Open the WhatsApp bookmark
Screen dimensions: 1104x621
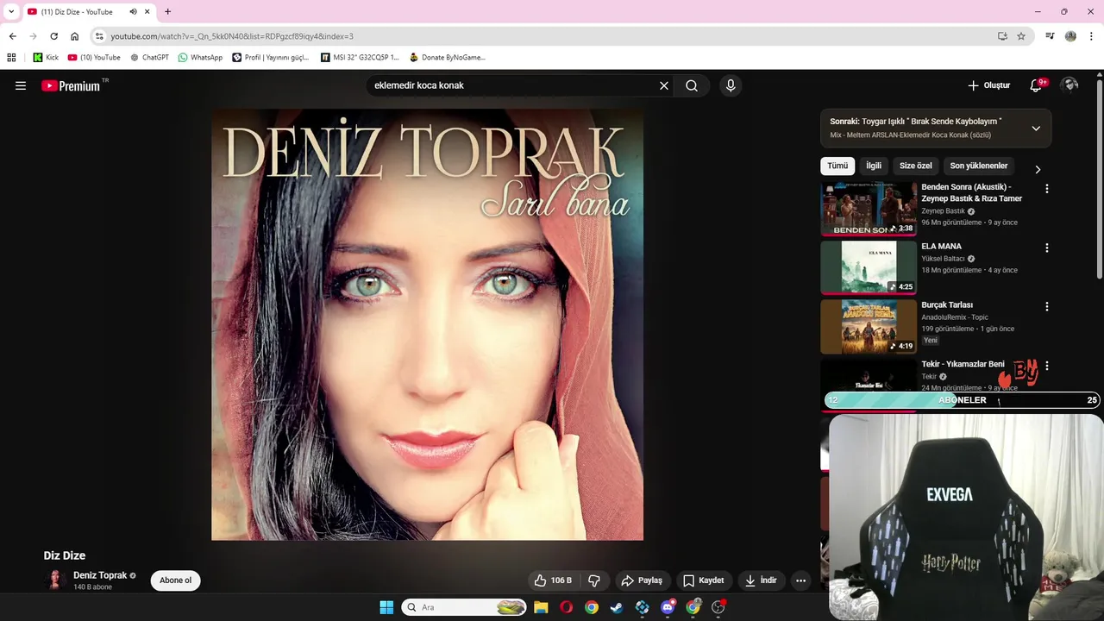[200, 58]
